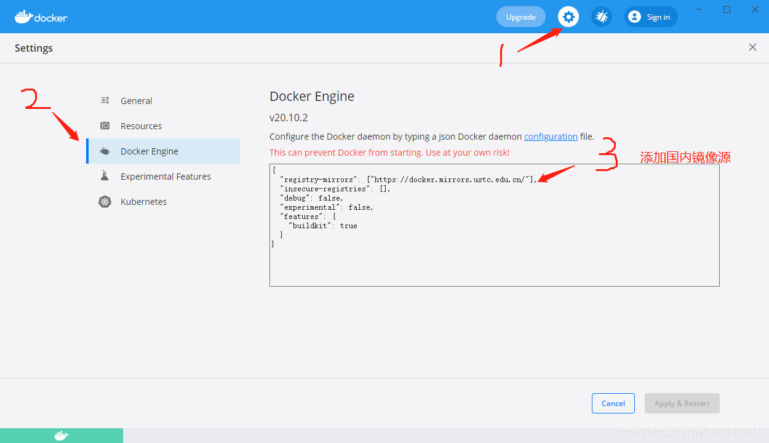Click the Docker whale logo in header
Viewport: 769px width, 443px height.
pyautogui.click(x=41, y=17)
